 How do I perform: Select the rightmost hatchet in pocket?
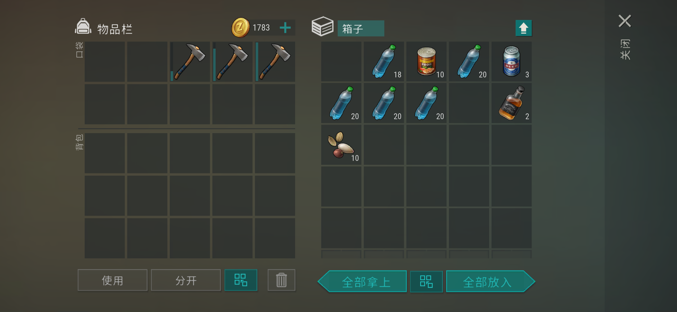(275, 61)
